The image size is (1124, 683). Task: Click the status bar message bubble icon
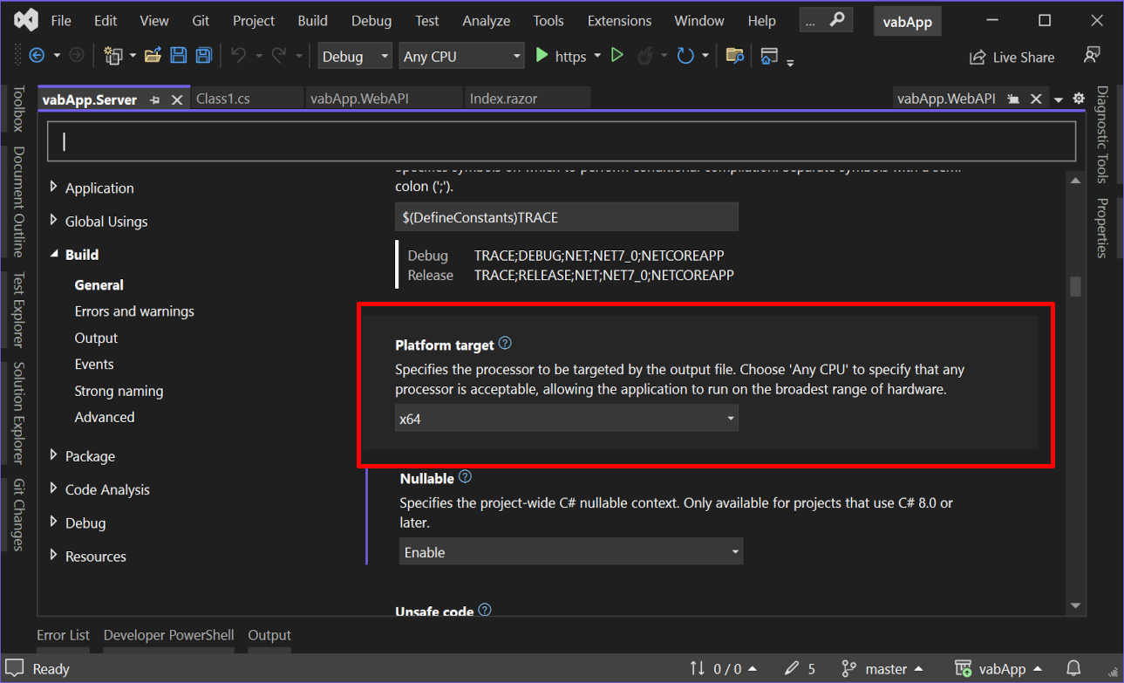tap(15, 669)
